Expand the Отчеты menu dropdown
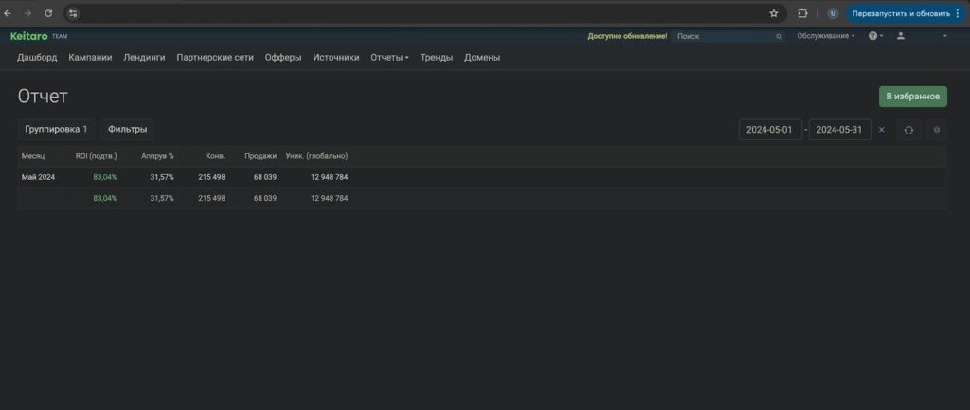 tap(389, 57)
